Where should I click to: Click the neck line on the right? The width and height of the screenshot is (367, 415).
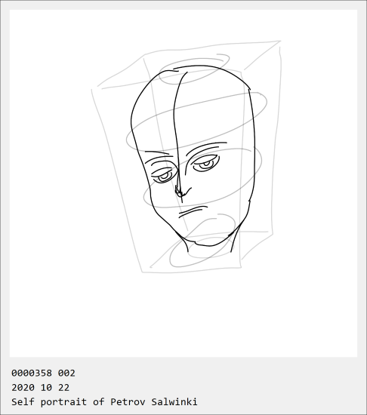click(235, 239)
